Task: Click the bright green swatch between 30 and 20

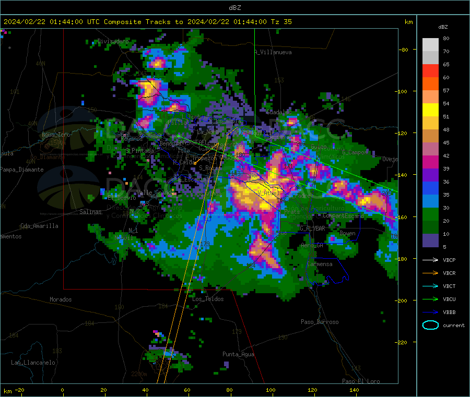Action: click(430, 214)
